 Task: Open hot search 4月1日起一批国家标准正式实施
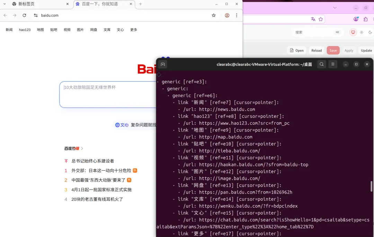[x=101, y=190]
